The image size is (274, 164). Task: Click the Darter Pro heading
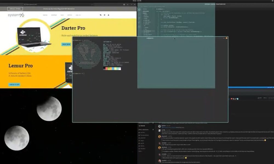[x=73, y=28]
